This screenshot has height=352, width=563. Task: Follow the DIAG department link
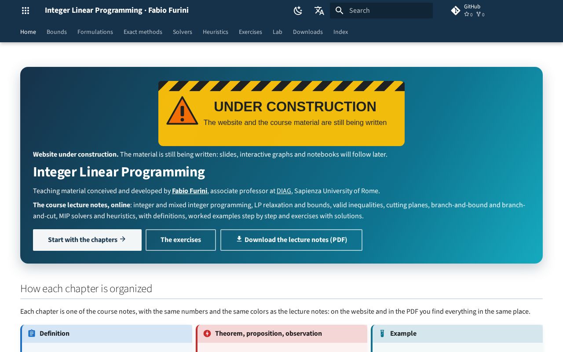pyautogui.click(x=284, y=191)
